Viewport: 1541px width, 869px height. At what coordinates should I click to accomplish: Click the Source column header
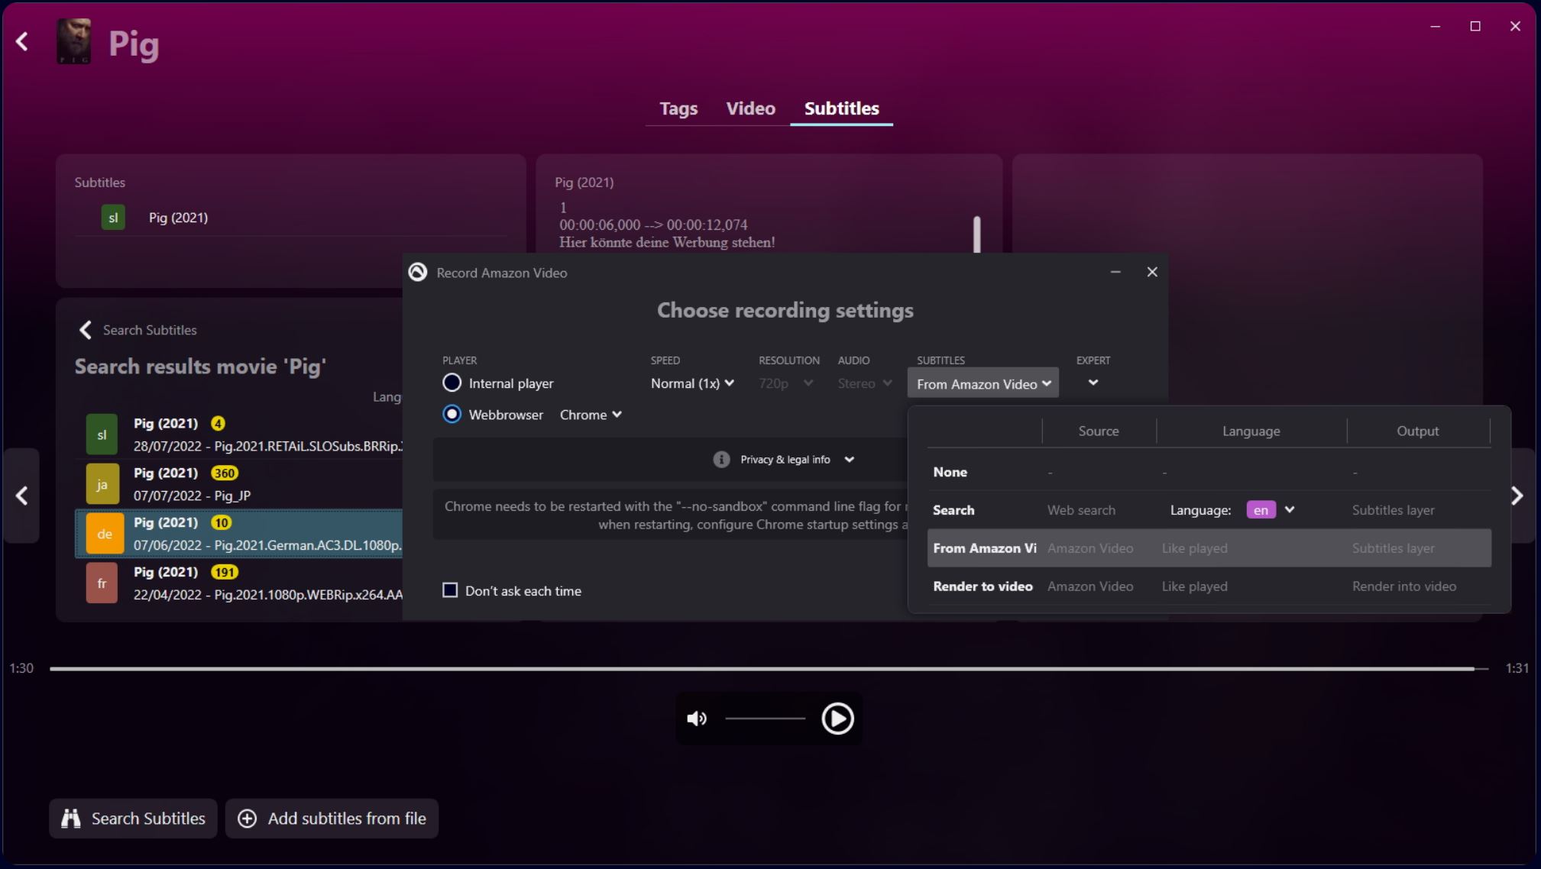click(1099, 431)
